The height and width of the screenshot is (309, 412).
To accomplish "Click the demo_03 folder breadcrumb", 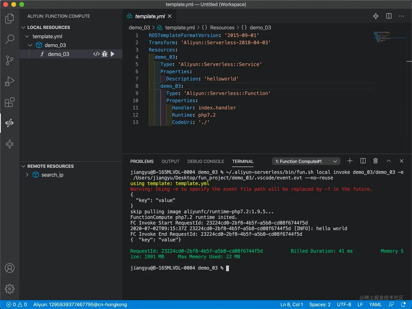I will pyautogui.click(x=139, y=28).
